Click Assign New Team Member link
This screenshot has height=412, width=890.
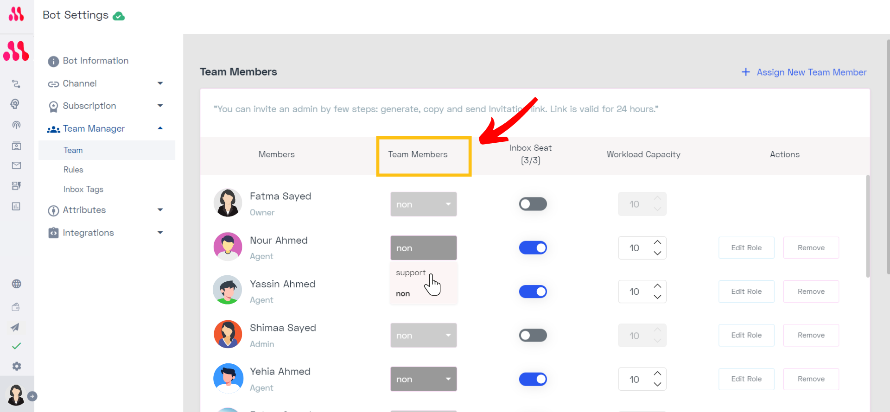click(812, 72)
